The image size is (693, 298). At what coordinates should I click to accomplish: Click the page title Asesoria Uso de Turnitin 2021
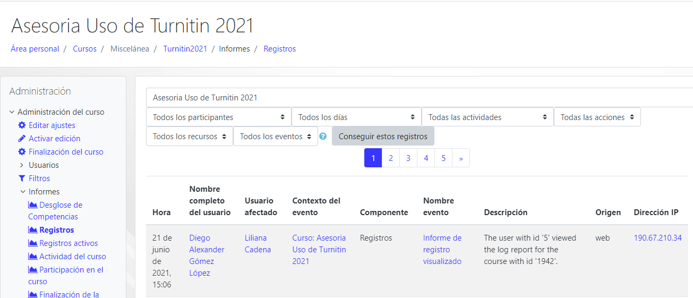pos(133,26)
